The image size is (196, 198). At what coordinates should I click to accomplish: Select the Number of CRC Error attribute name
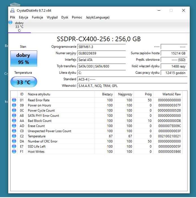tap(42, 141)
